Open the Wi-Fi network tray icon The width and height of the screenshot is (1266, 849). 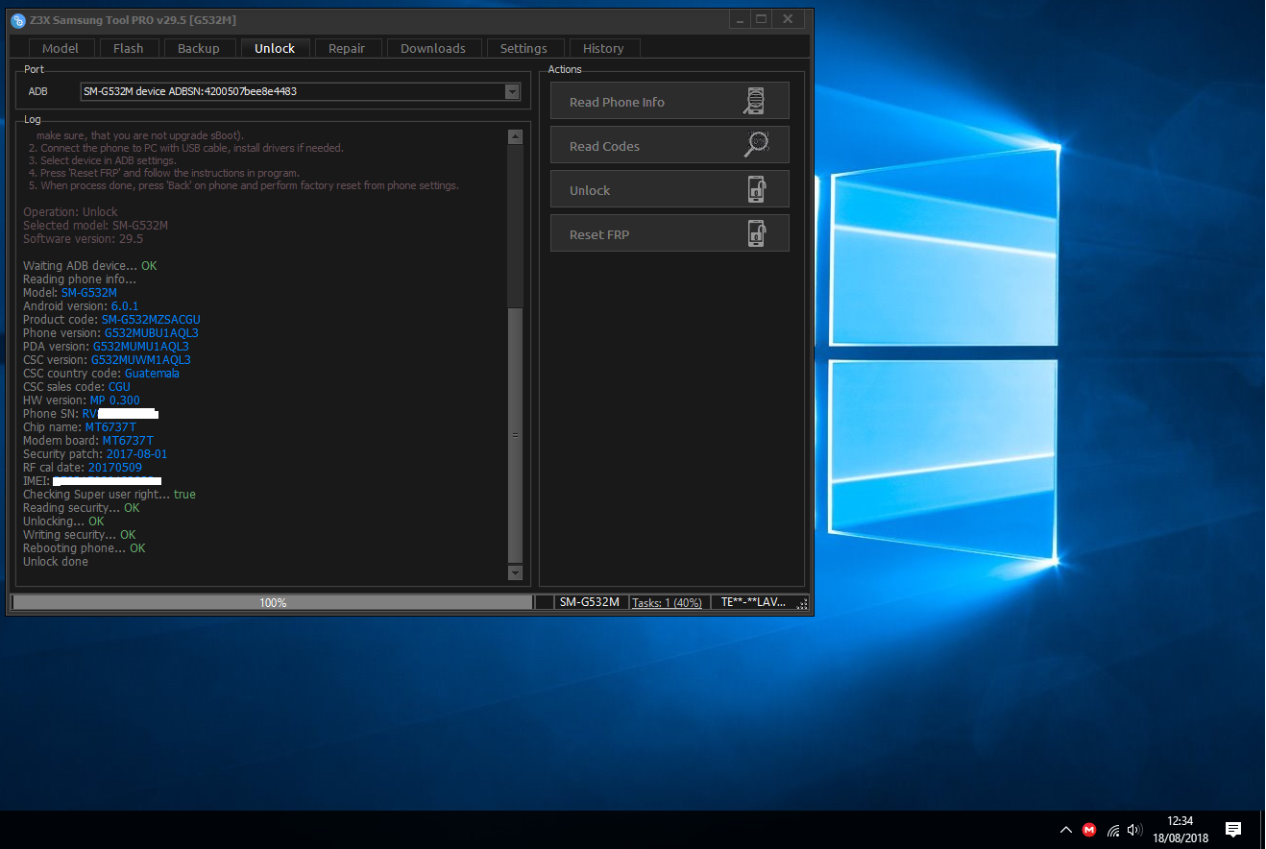point(1113,830)
